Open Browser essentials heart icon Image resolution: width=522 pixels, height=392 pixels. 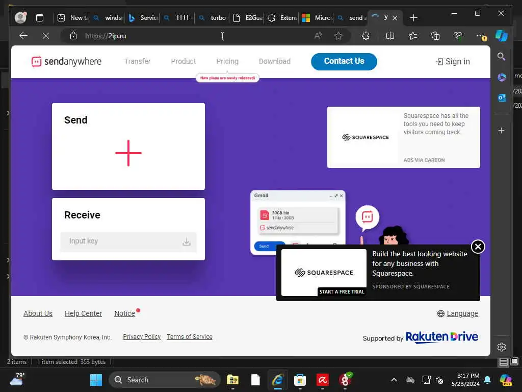click(458, 36)
